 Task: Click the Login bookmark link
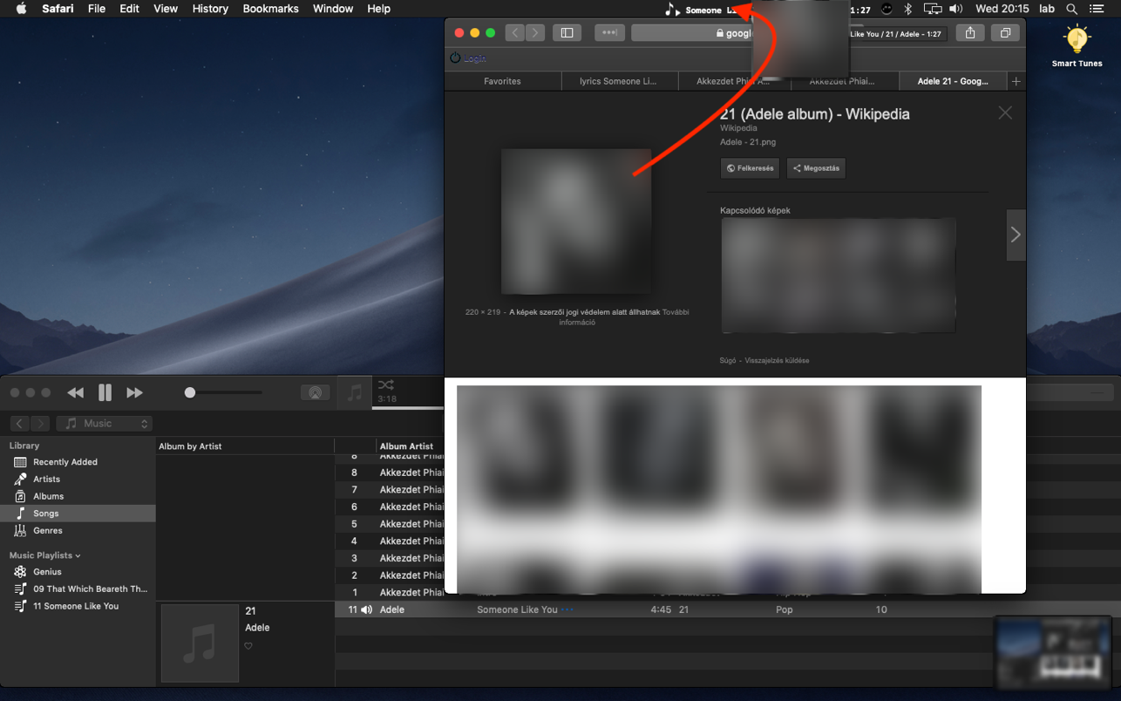click(x=468, y=58)
